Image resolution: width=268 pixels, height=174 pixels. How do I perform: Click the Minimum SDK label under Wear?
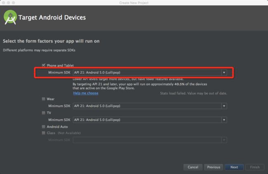point(59,106)
